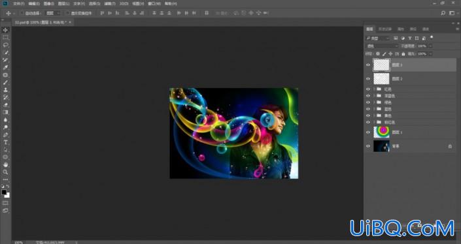The image size is (461, 244).
Task: Open the 窗口(W) menu
Action: 154,4
